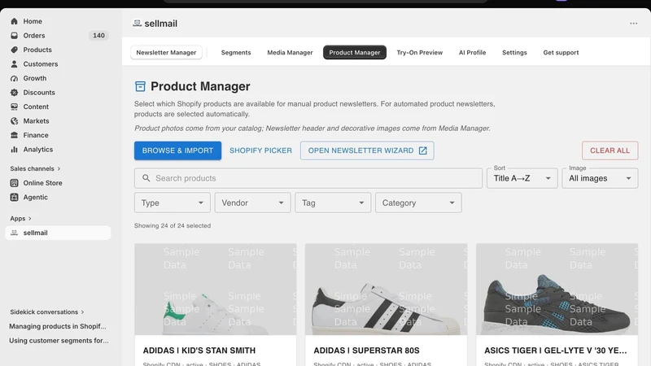Click the CLEAR ALL button
Viewport: 651px width, 366px height.
click(609, 150)
